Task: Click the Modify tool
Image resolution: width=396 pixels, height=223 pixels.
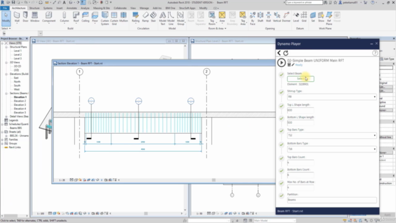Action: pyautogui.click(x=6, y=18)
